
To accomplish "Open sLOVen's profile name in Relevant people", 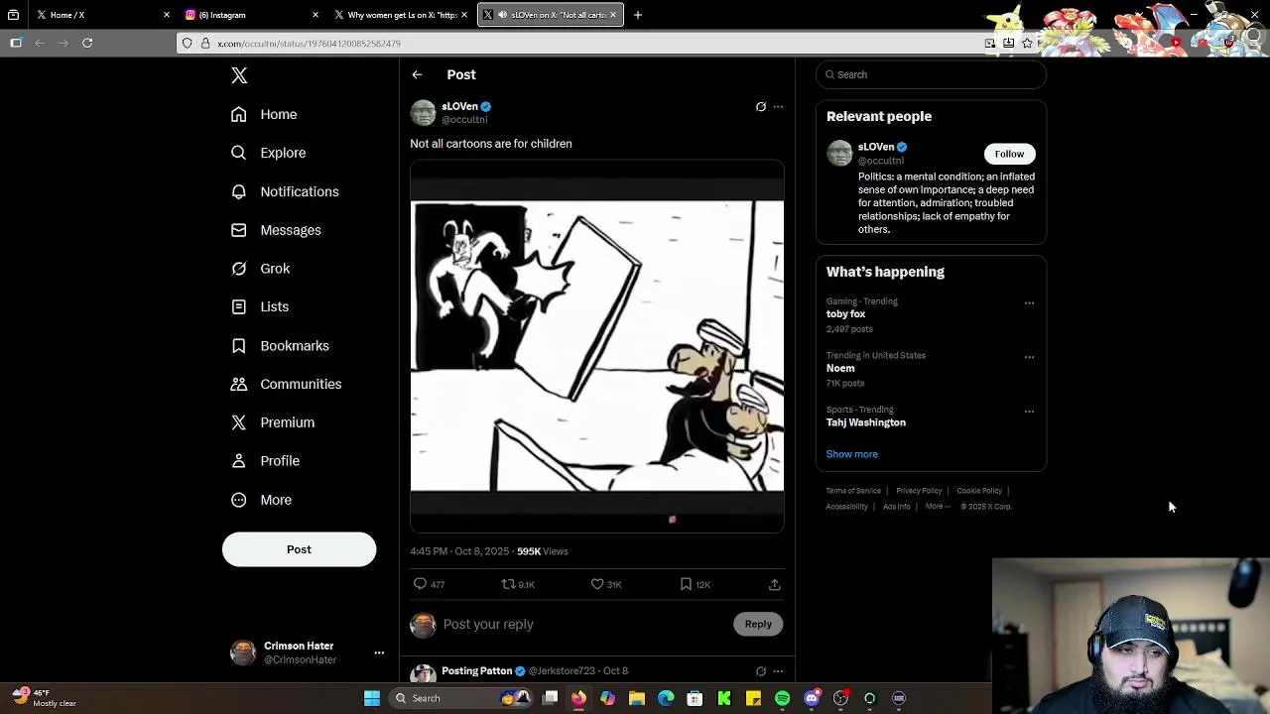I will click(x=876, y=147).
